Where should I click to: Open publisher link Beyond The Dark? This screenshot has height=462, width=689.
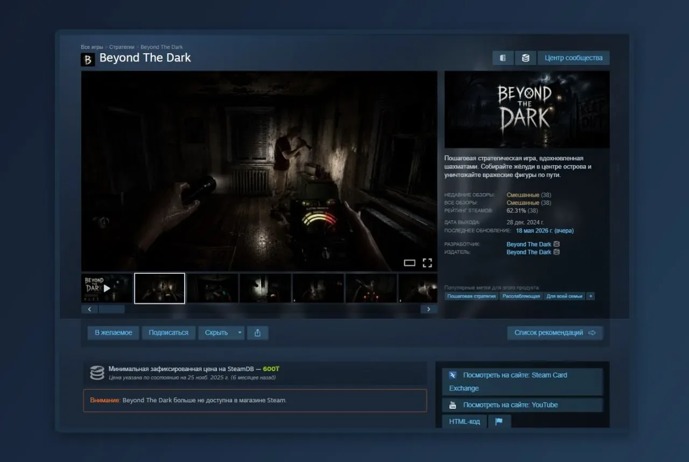pos(529,252)
